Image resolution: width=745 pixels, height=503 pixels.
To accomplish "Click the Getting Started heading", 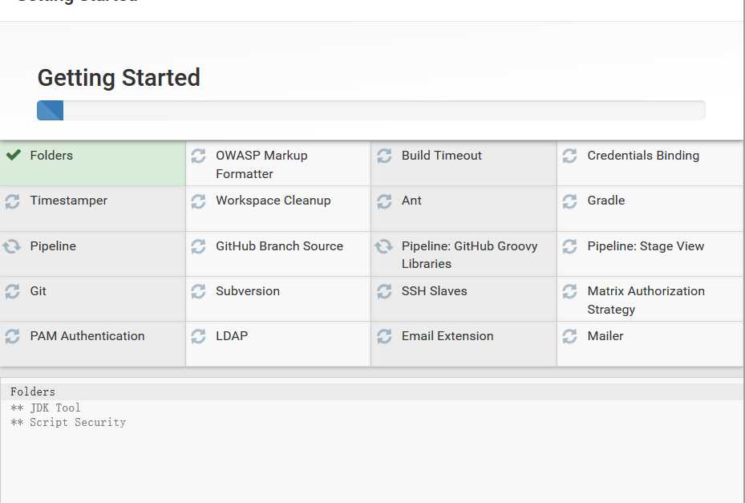I will pyautogui.click(x=119, y=78).
